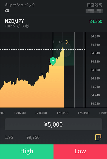Viewport: 107px width, 159px height.
Task: Place a High trade
Action: click(x=27, y=152)
